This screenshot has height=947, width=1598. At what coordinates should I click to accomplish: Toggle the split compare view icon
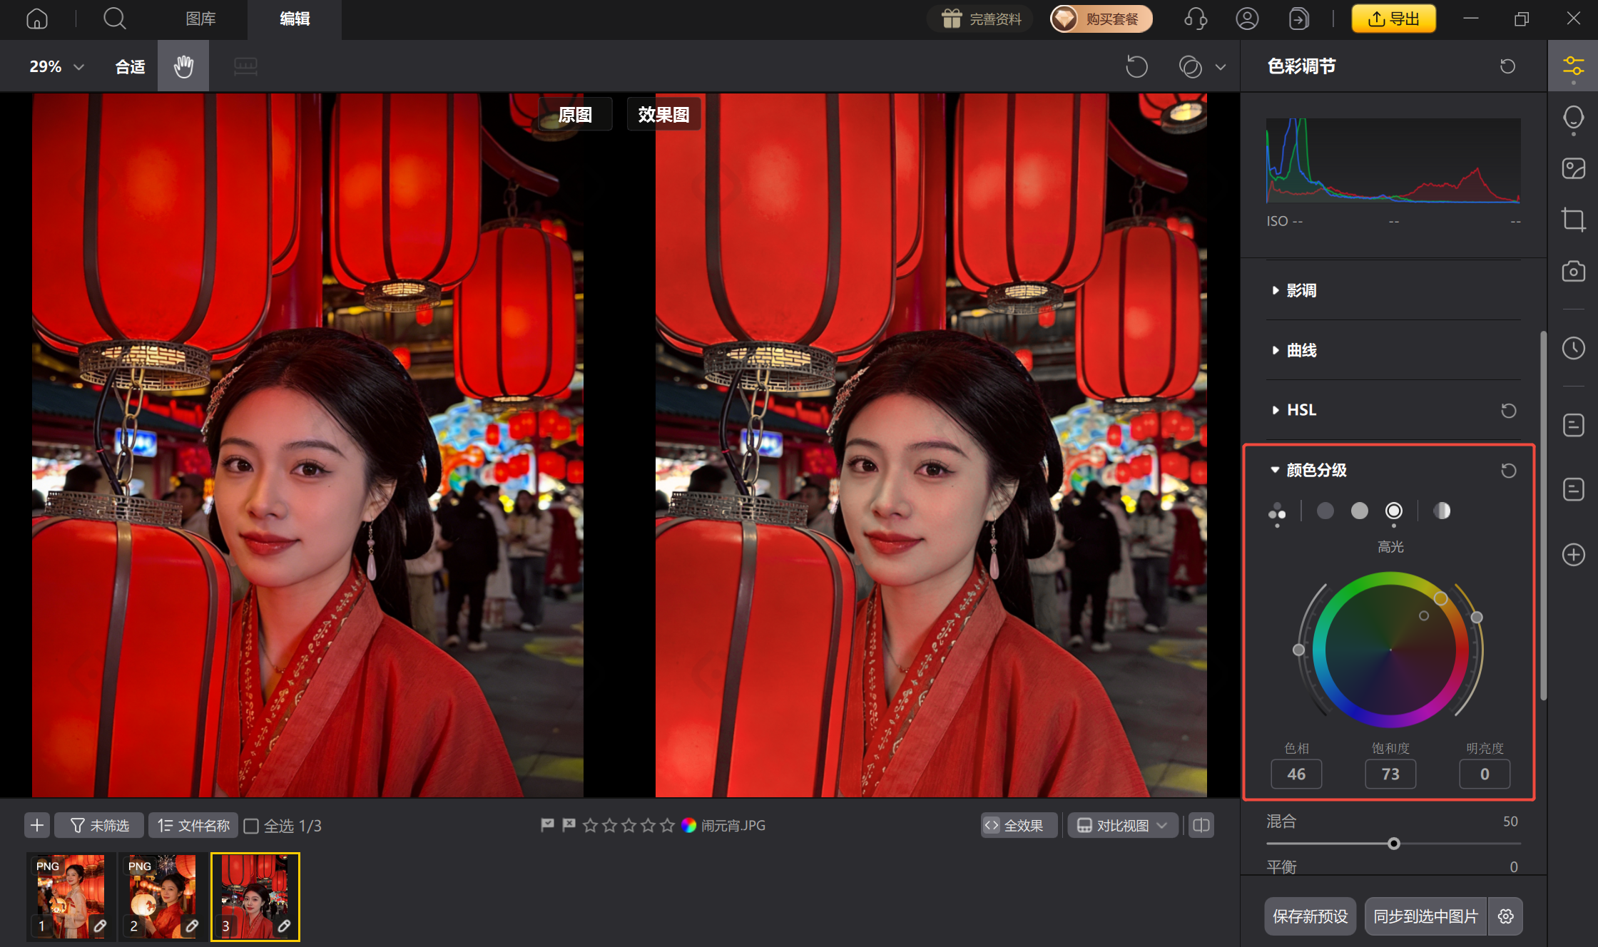coord(1200,825)
